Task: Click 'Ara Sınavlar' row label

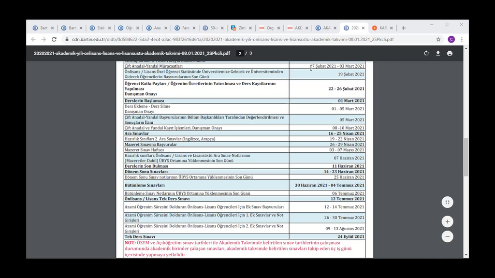Action: (x=136, y=133)
